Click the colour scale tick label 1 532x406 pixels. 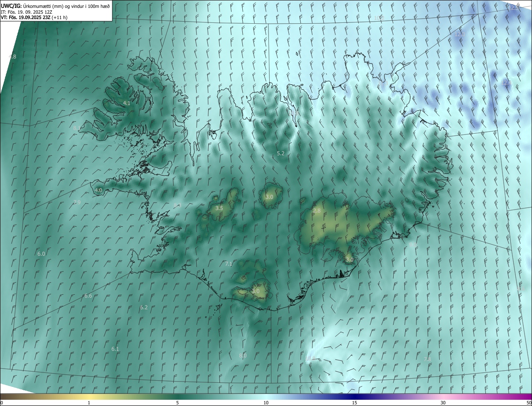(89, 403)
